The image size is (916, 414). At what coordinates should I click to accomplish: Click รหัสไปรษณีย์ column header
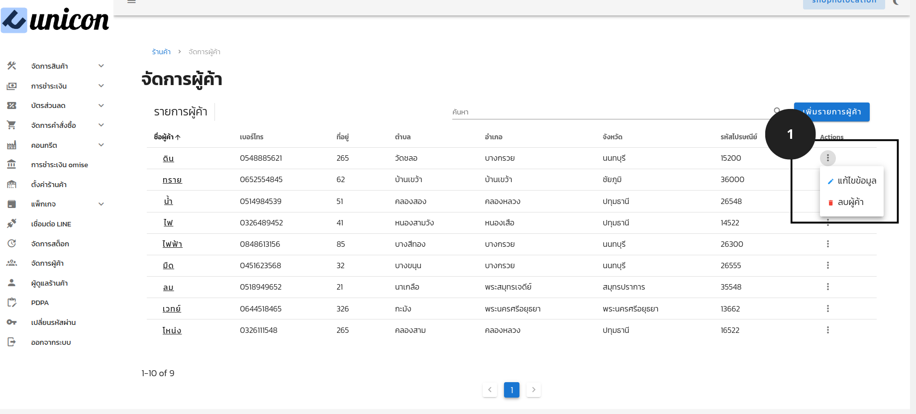pos(738,137)
